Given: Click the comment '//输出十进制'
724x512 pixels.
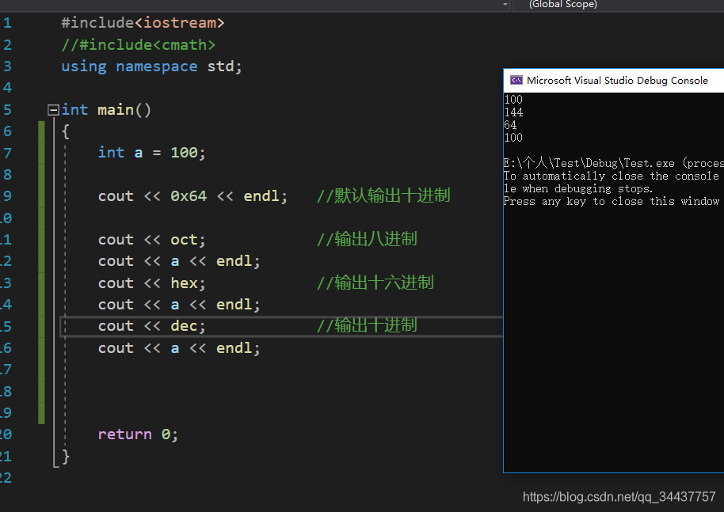Looking at the screenshot, I should click(x=367, y=325).
